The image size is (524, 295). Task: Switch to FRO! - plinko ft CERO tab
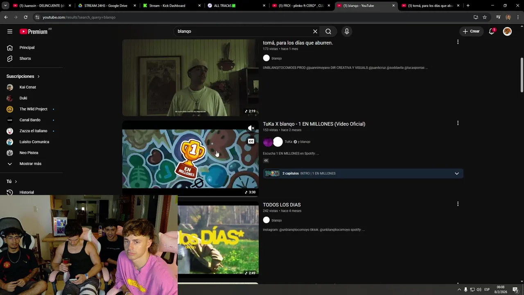tap(301, 6)
